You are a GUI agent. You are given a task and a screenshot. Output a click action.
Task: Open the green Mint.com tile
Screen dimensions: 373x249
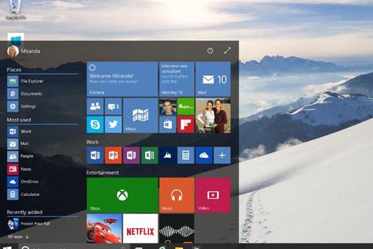[186, 106]
